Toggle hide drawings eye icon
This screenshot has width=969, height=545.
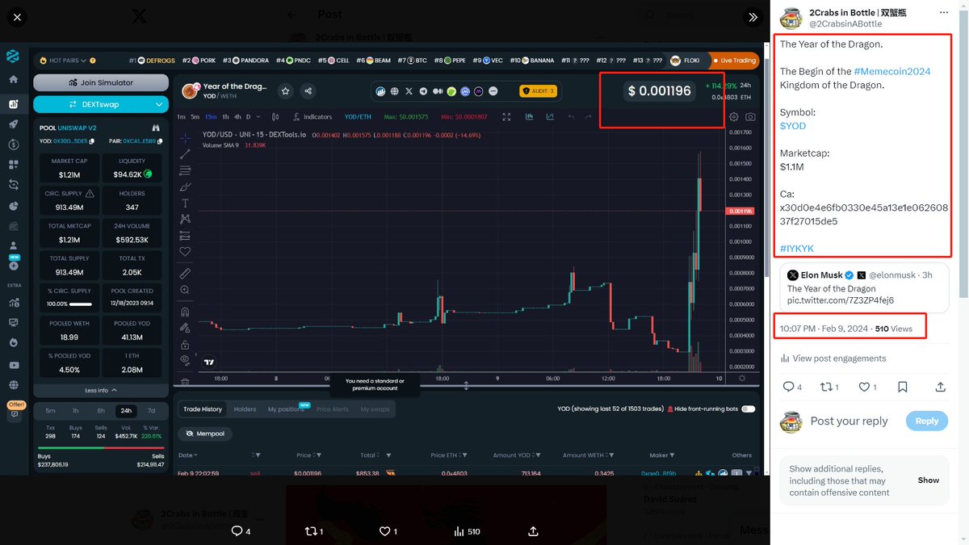(185, 359)
